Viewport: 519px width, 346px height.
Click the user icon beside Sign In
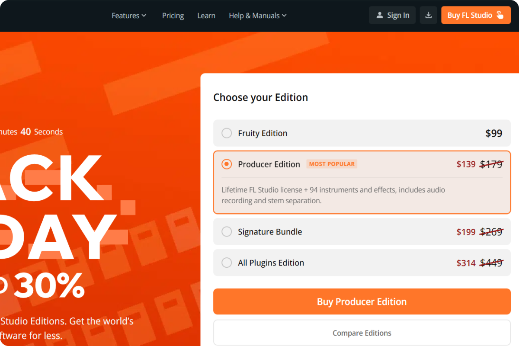click(x=380, y=15)
